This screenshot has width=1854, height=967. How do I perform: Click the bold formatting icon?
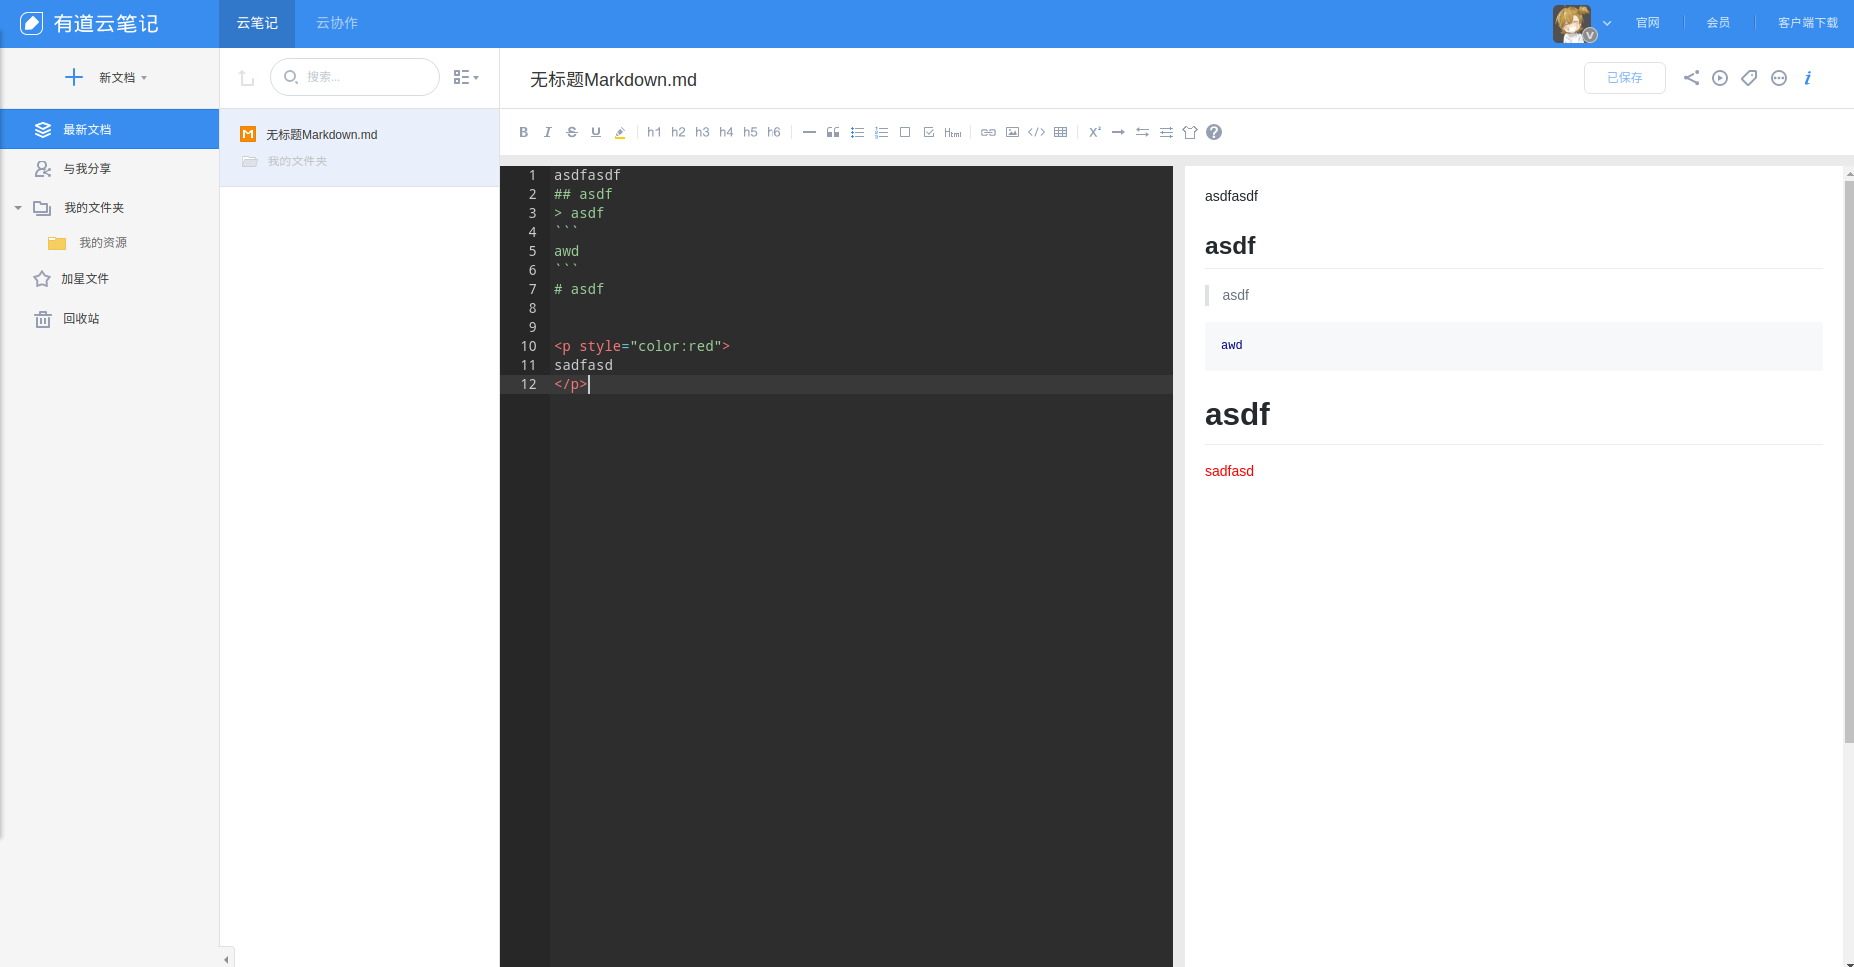pyautogui.click(x=524, y=132)
